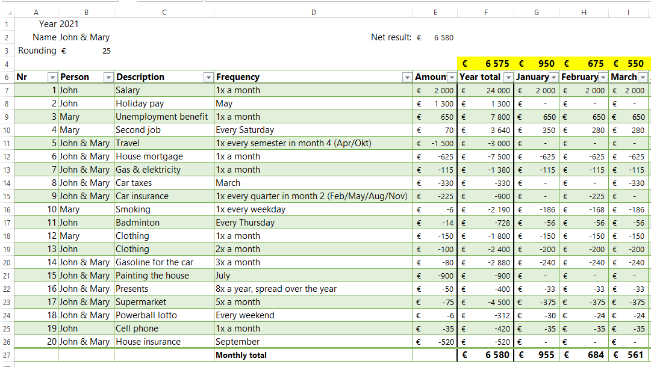Viewport: 651px width, 367px height.
Task: Select the 8x a year frequency cell
Action: pos(314,289)
